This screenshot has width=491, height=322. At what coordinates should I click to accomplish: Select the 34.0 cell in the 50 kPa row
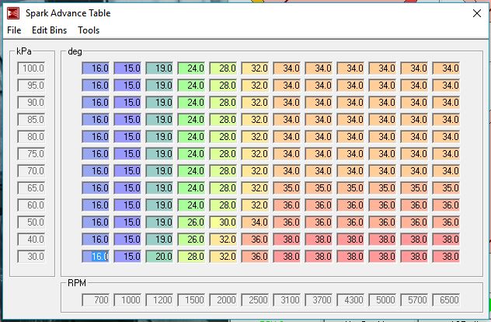pyautogui.click(x=255, y=222)
